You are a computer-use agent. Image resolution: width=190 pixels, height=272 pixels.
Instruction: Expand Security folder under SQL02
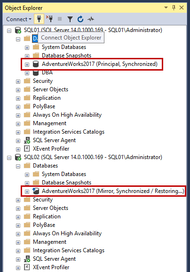coord(18,200)
